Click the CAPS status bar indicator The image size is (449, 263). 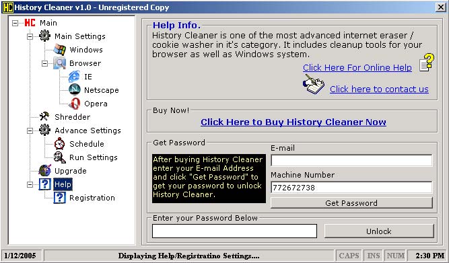tap(349, 256)
